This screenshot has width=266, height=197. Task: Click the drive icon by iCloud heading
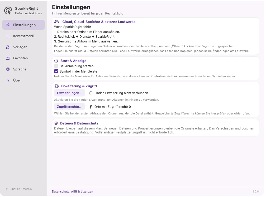(56, 22)
